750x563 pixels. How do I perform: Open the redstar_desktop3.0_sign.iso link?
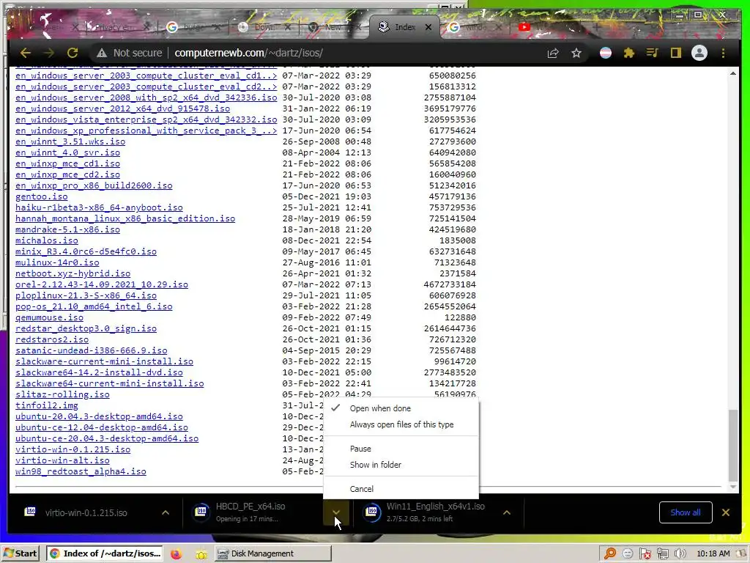pyautogui.click(x=86, y=328)
